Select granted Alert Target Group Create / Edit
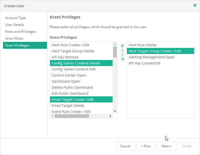This screenshot has width=200, height=155. tap(160, 51)
